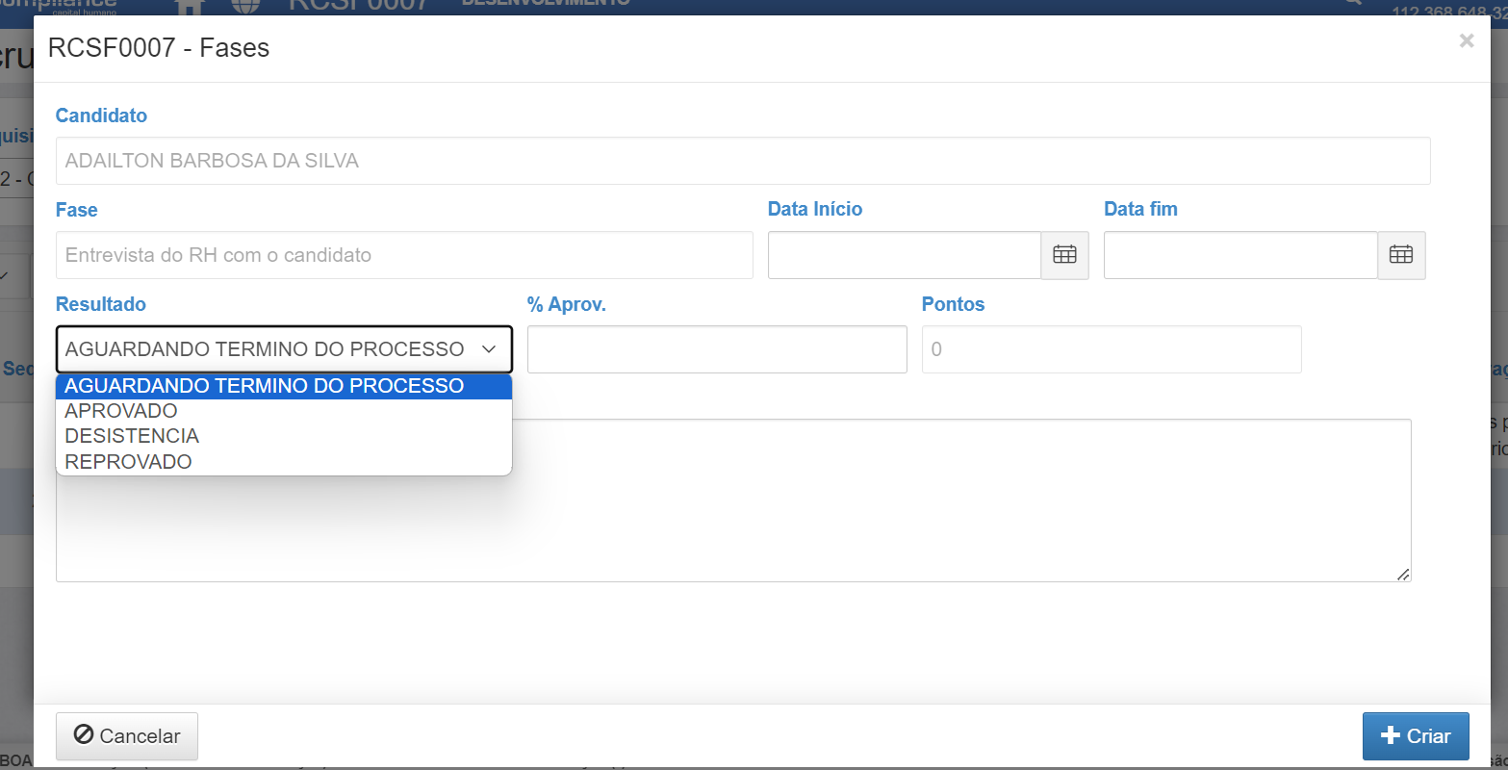Viewport: 1508px width, 770px height.
Task: Close the RCSF0007 Fases dialog
Action: [1467, 40]
